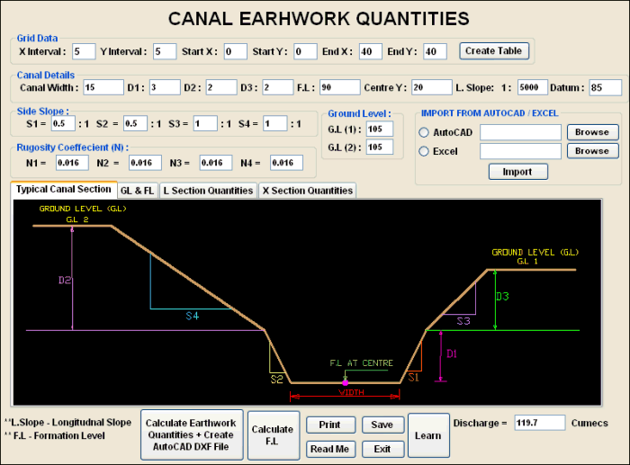630x465 pixels.
Task: Click the Print button
Action: pyautogui.click(x=330, y=425)
